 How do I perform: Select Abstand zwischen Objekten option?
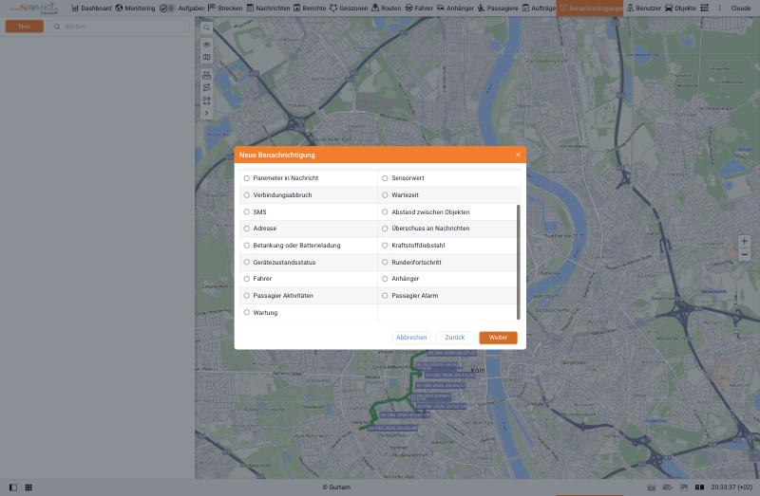(385, 211)
